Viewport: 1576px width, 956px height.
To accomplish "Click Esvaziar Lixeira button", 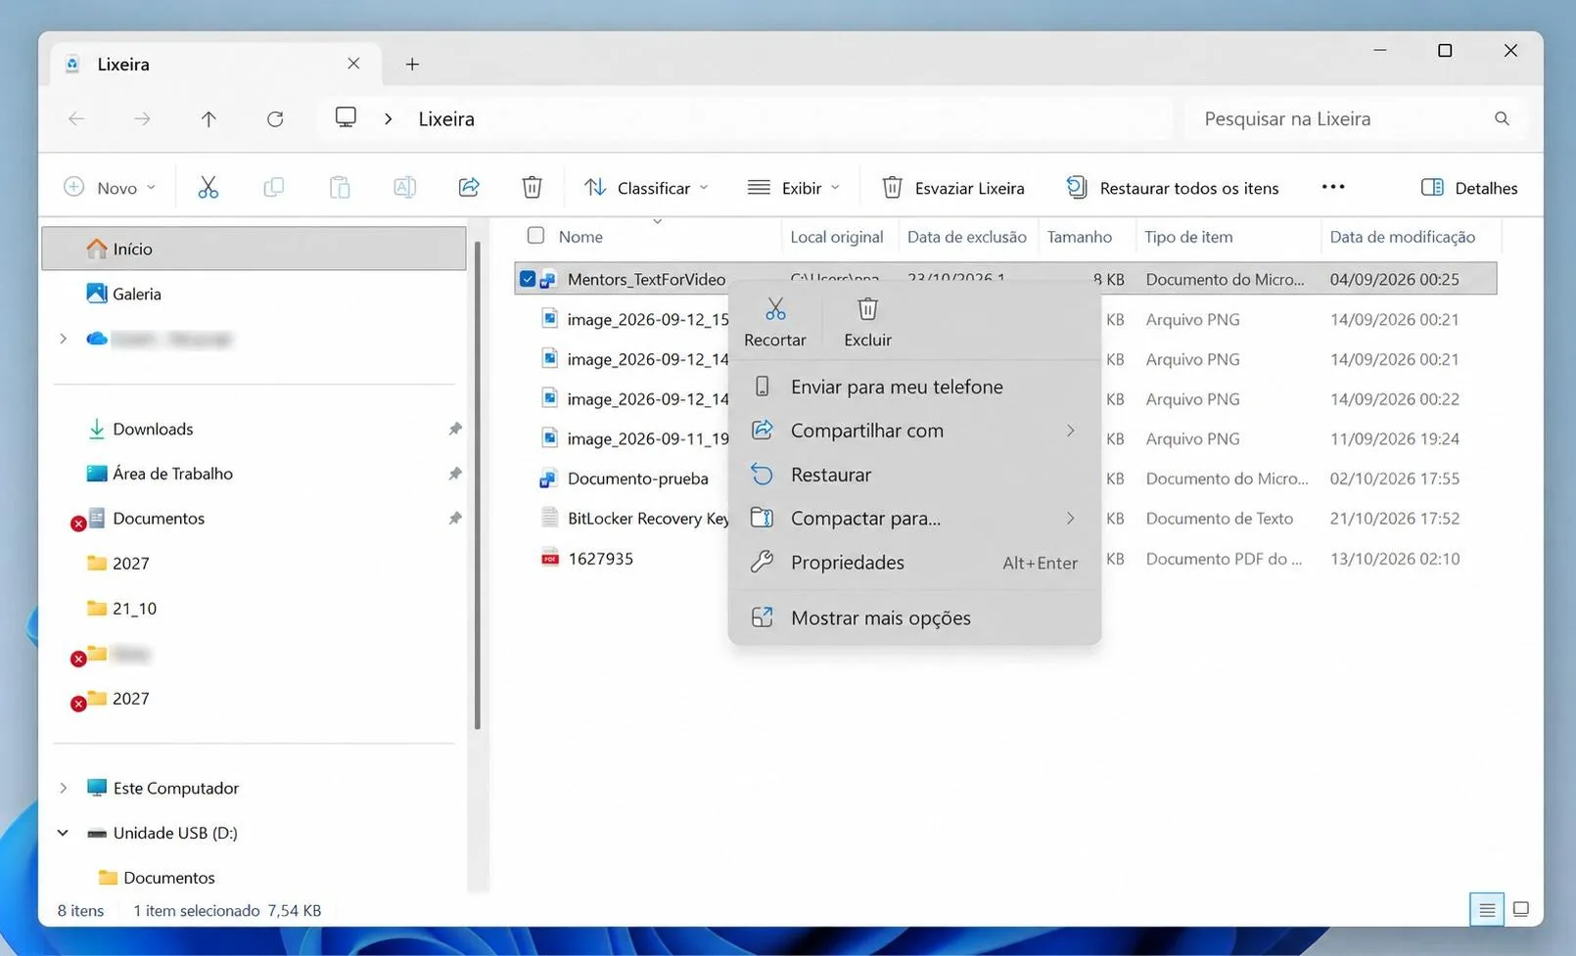I will coord(953,187).
